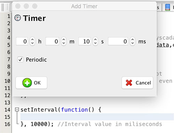Click line 15 in the code editor
Image resolution: width=174 pixels, height=133 pixels.
click(97, 117)
